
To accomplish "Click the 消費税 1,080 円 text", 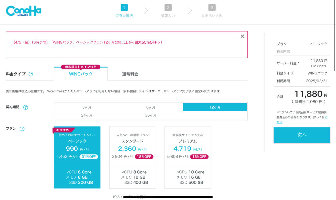I will 308,102.
